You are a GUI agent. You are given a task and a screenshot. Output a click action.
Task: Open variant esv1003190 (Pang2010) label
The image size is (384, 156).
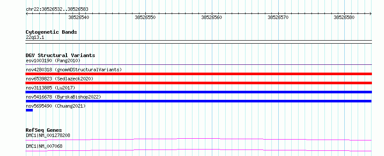pyautogui.click(x=53, y=60)
